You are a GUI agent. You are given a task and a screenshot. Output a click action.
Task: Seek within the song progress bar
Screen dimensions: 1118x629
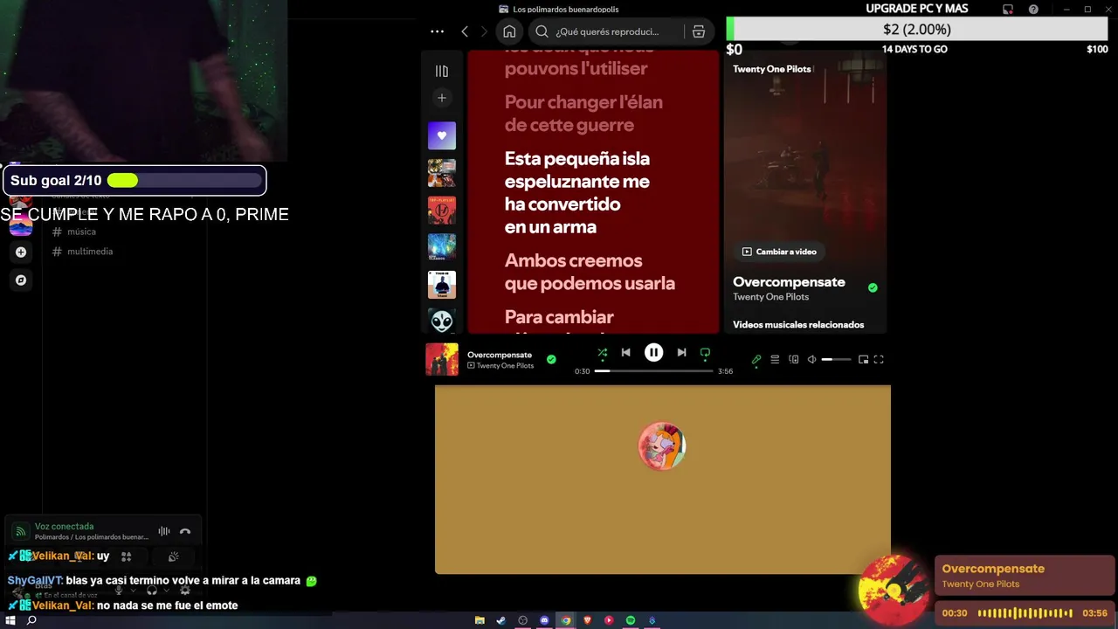tap(654, 371)
